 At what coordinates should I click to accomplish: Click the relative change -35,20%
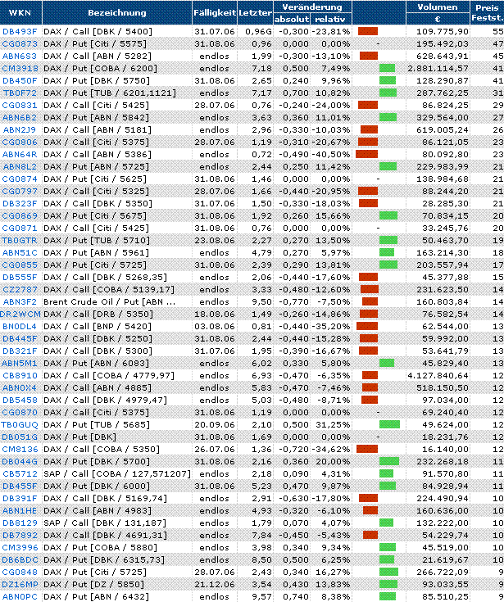tap(331, 326)
